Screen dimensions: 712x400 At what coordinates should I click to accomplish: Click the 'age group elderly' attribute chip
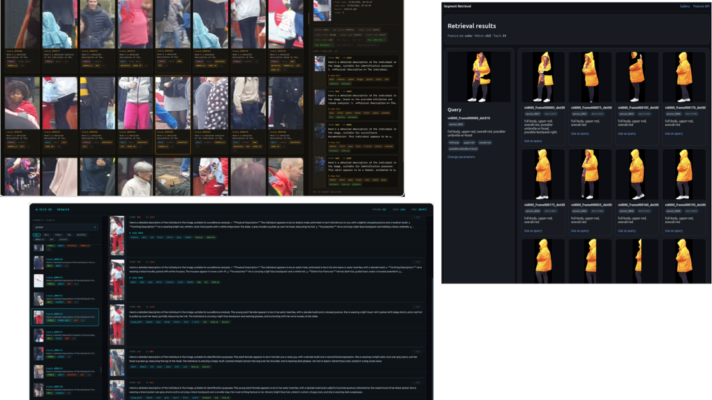[343, 30]
